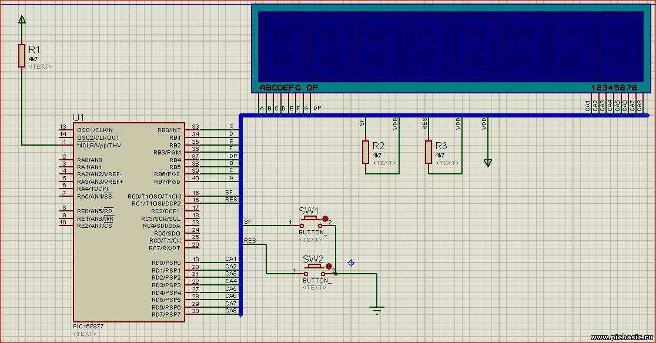Toggle the red actuator dot on SW1
Viewport: 656px width, 343px height.
point(326,218)
